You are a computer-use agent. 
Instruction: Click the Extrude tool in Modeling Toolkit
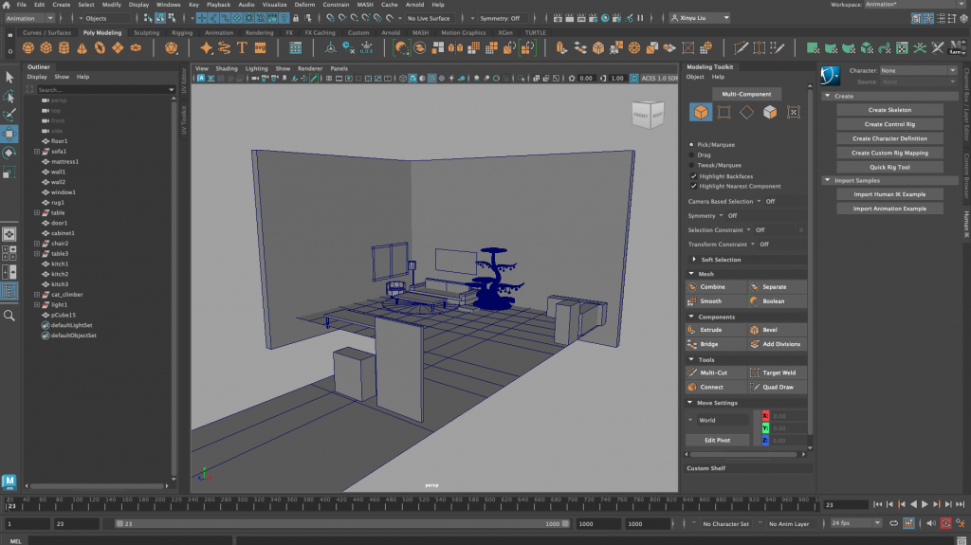coord(711,330)
